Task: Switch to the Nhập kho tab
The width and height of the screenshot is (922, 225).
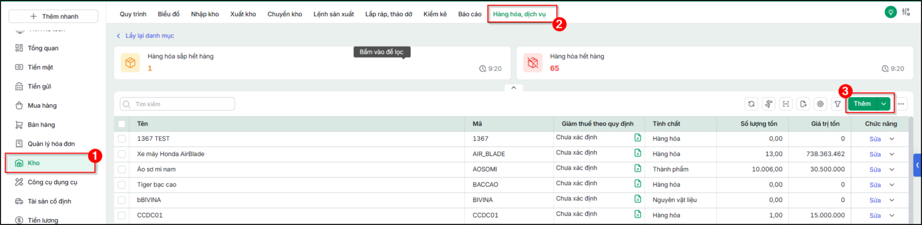Action: click(205, 14)
